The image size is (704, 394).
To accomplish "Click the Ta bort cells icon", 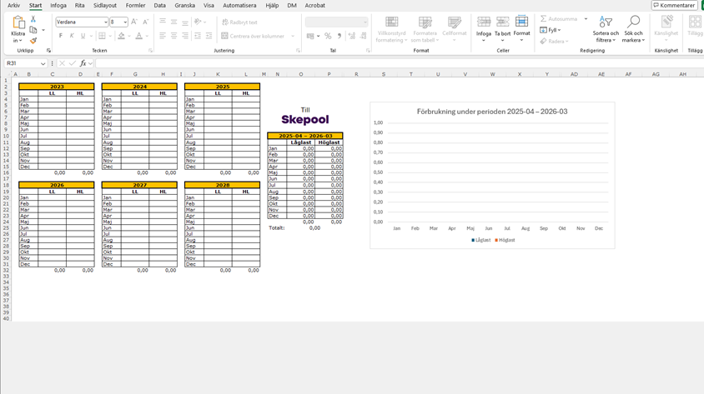I will (x=502, y=29).
